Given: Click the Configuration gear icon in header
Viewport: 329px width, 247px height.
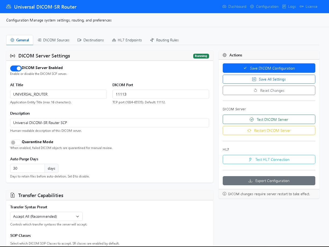Looking at the screenshot, I should [252, 7].
